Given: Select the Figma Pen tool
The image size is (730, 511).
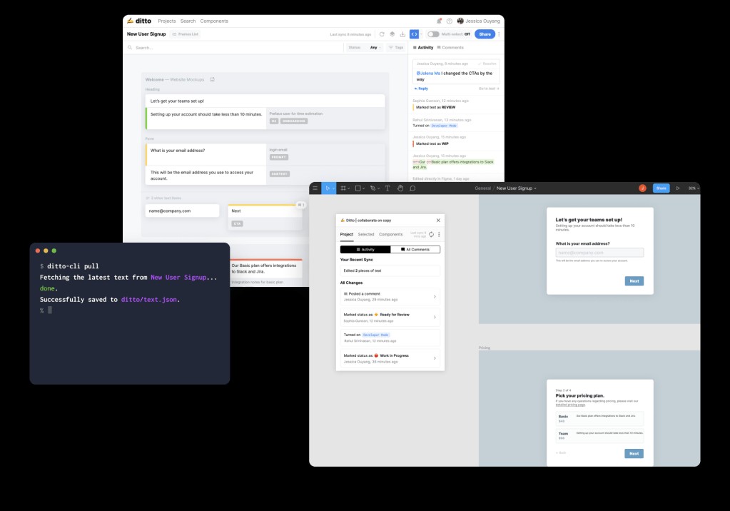Looking at the screenshot, I should [x=372, y=188].
